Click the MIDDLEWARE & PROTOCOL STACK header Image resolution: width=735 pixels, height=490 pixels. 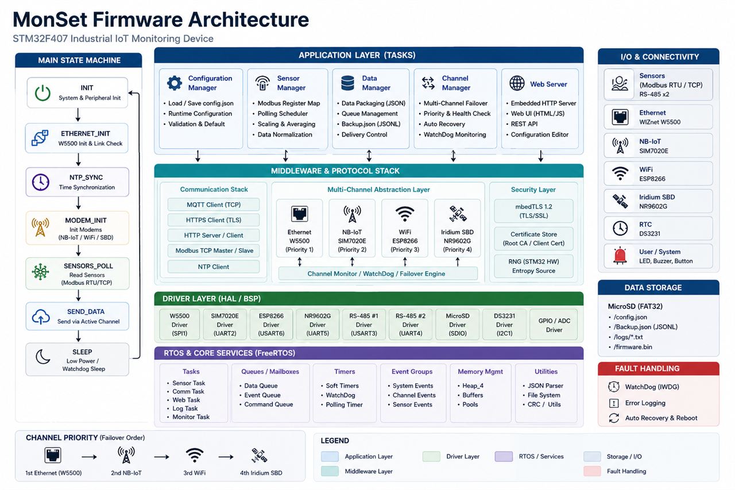pyautogui.click(x=369, y=171)
